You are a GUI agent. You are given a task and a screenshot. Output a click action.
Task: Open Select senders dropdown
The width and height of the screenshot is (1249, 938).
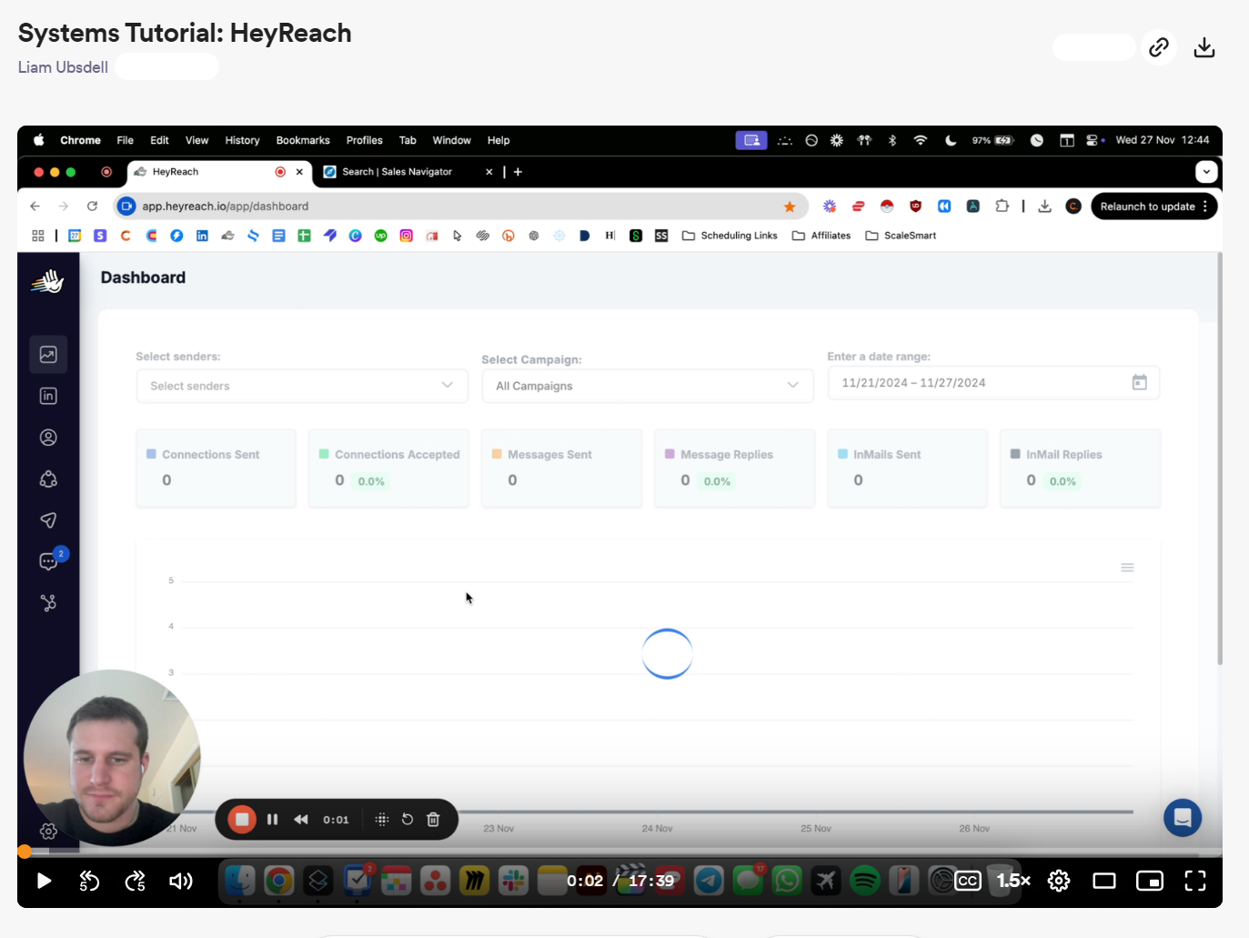[x=302, y=386]
